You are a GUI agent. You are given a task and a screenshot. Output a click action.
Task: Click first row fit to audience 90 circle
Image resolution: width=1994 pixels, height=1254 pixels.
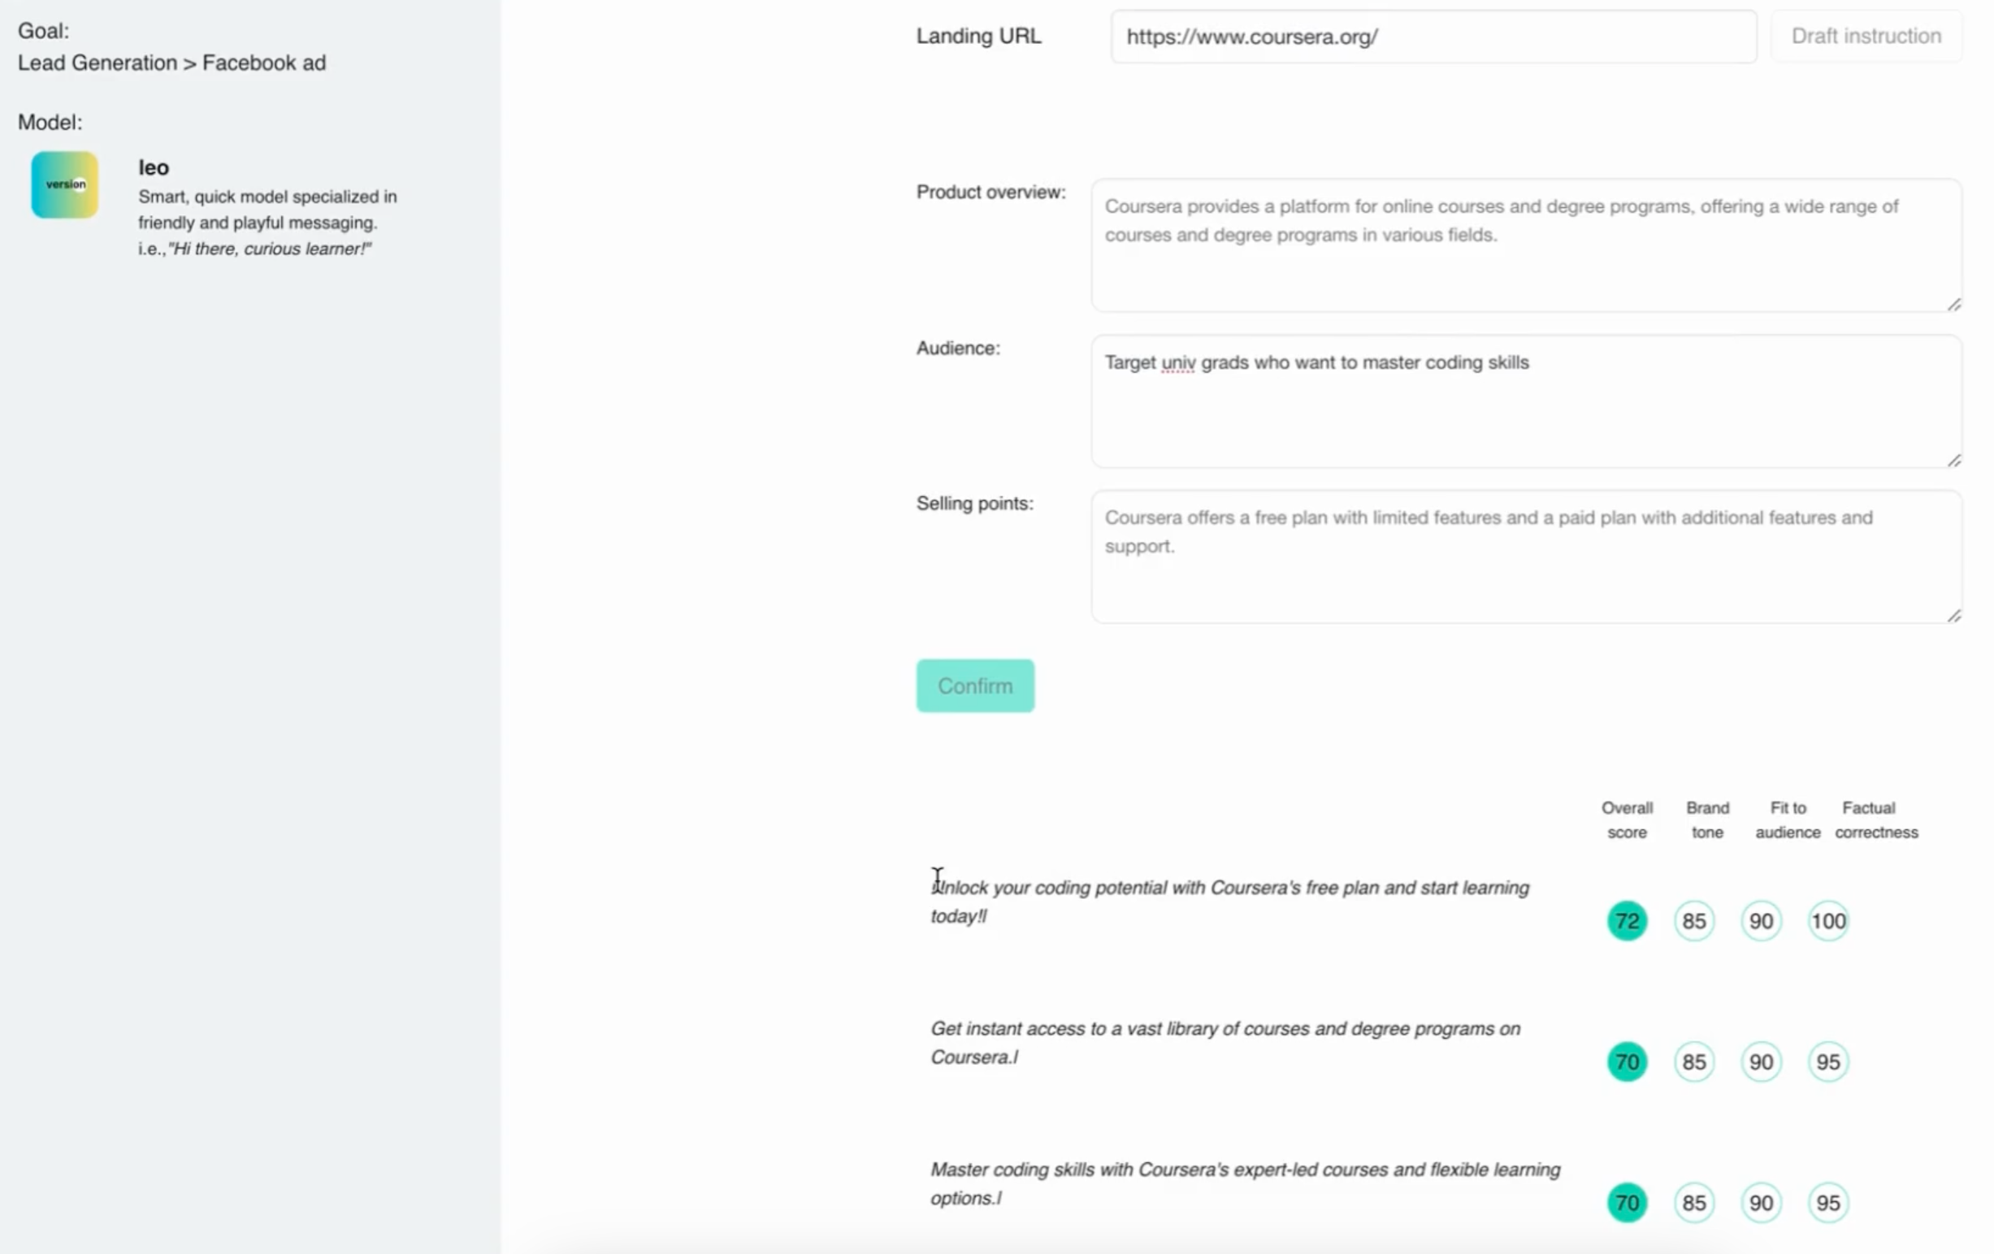point(1761,920)
